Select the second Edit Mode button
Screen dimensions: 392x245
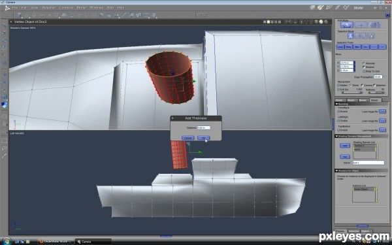point(361,25)
